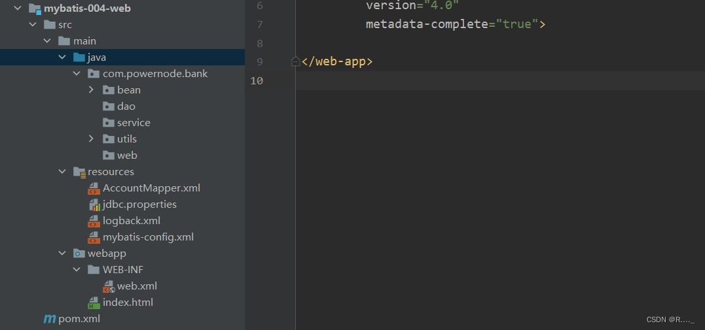Click the web.xml file icon

click(x=109, y=286)
